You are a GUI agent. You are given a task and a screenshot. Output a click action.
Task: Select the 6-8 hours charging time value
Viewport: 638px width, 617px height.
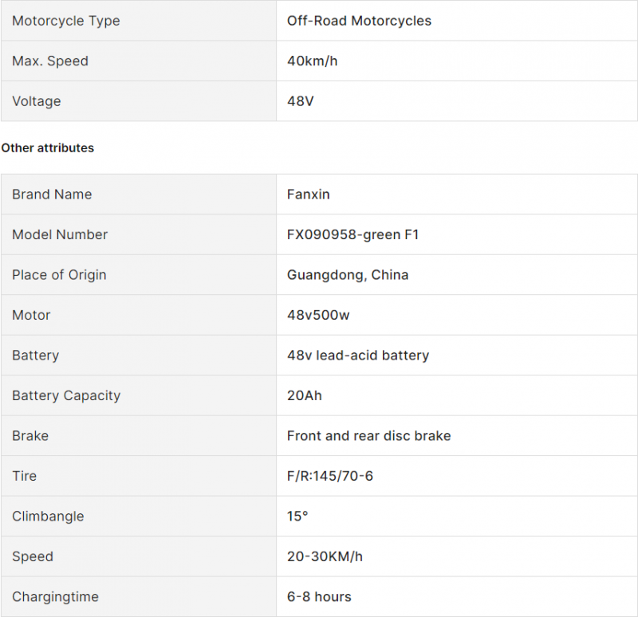(319, 596)
